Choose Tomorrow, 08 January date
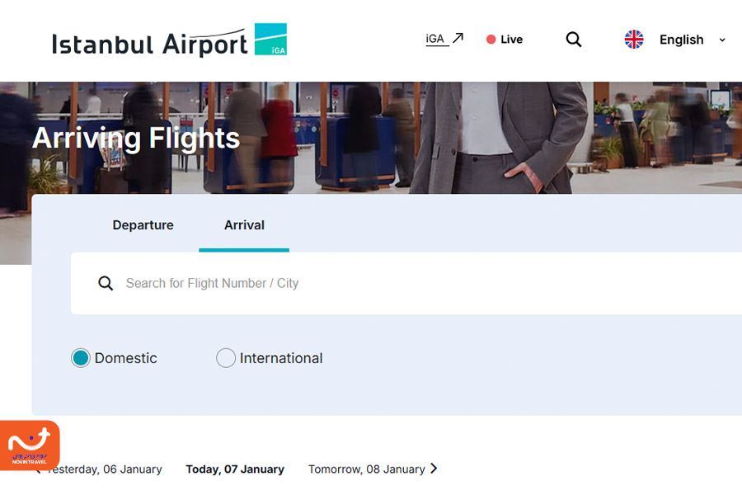Viewport: 742px width, 495px height. [366, 469]
